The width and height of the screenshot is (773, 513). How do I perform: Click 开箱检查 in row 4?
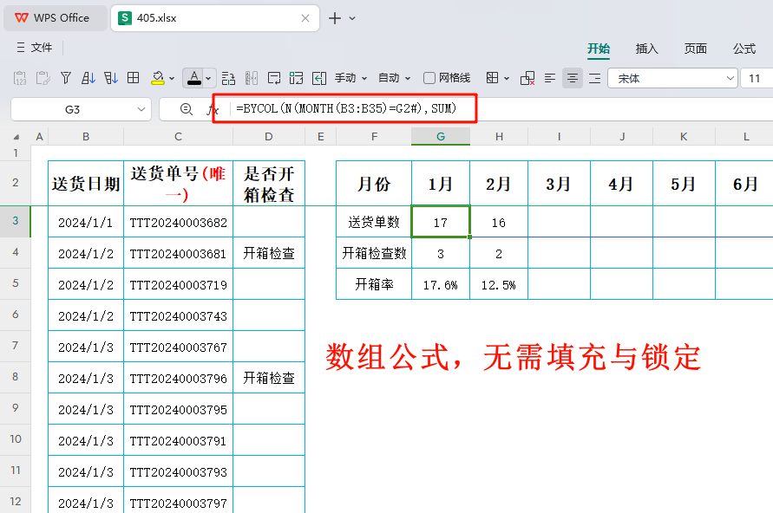click(269, 253)
